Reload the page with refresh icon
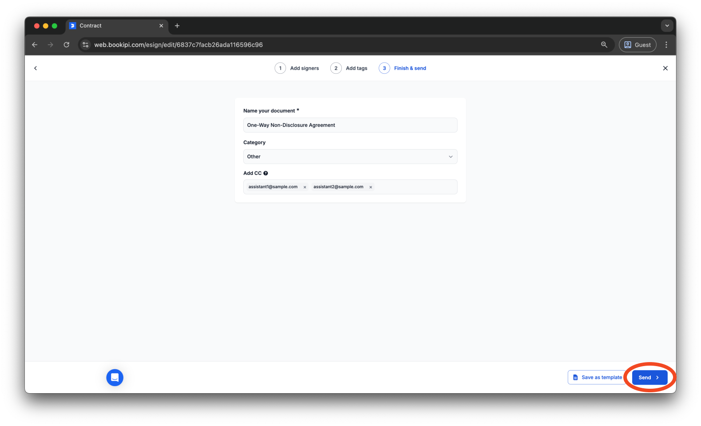This screenshot has width=701, height=426. click(67, 45)
